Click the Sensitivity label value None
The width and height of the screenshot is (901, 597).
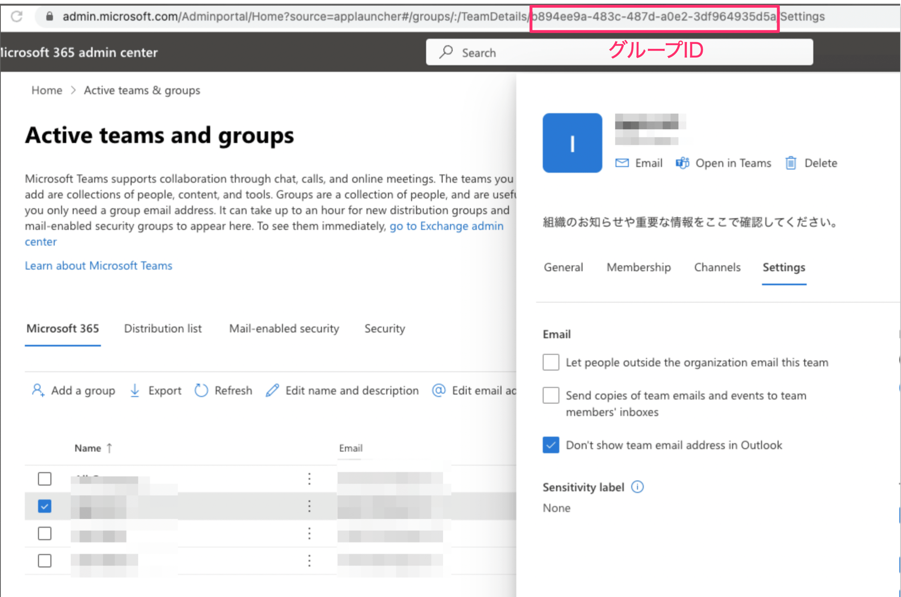[556, 508]
